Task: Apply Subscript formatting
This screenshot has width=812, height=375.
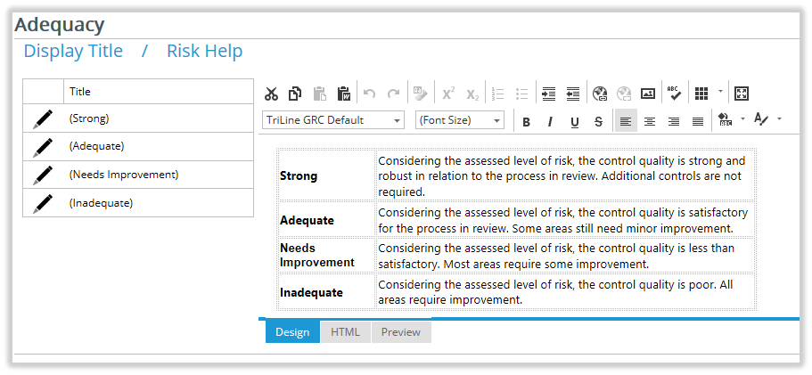Action: [472, 94]
